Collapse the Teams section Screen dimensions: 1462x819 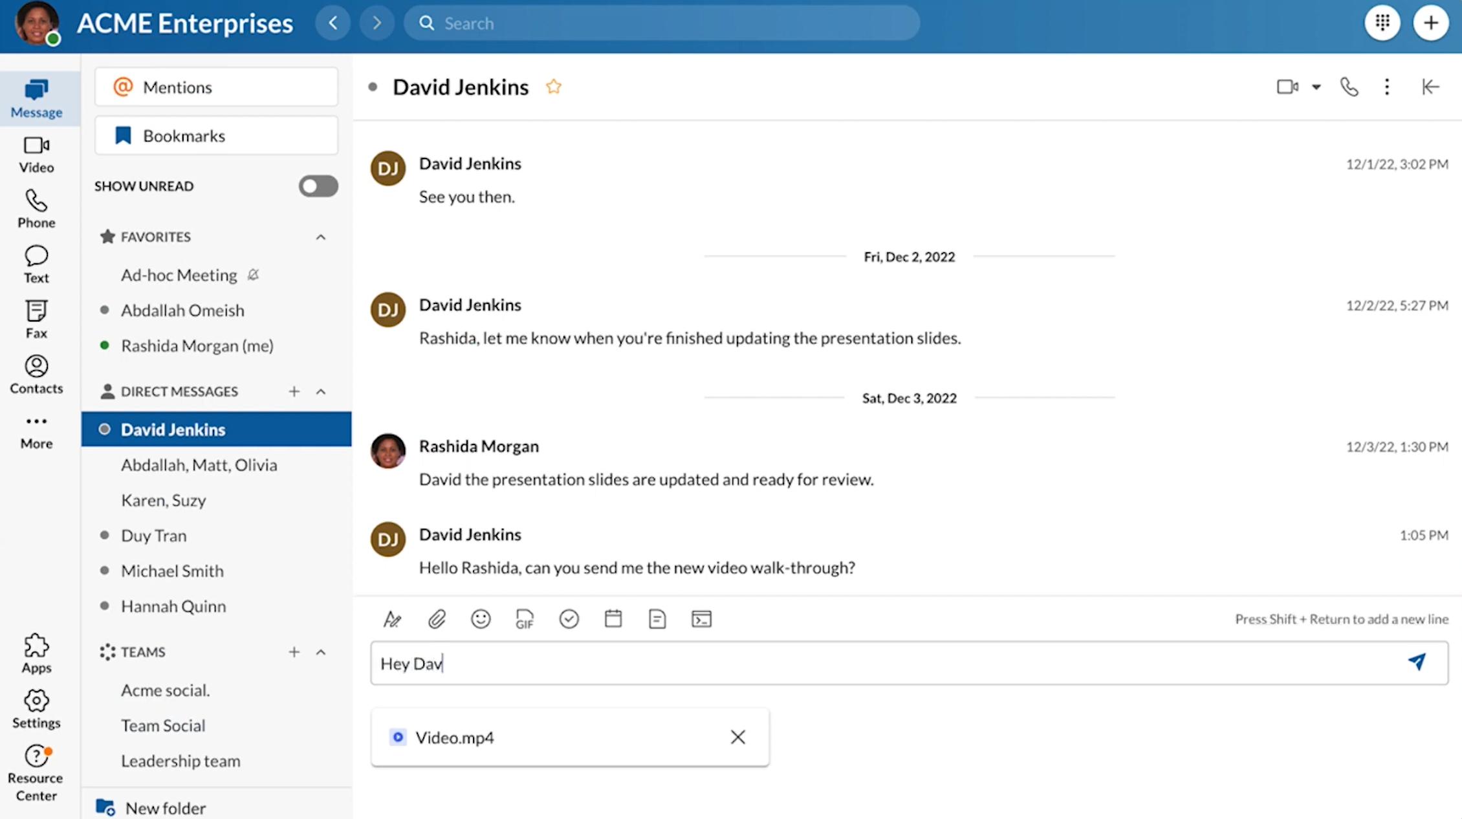(321, 652)
